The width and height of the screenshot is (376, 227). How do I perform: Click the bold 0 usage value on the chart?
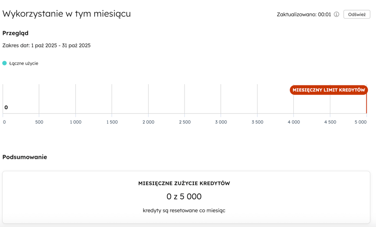click(x=6, y=107)
